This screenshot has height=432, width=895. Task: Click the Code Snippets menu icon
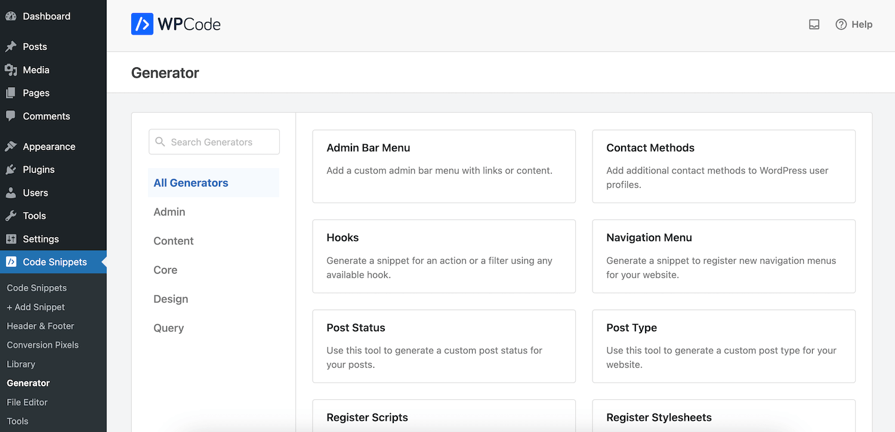coord(11,262)
